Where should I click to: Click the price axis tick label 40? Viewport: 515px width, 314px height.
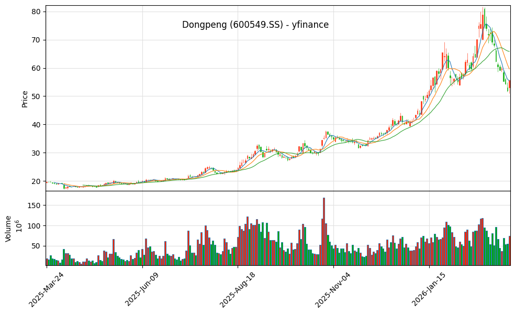pyautogui.click(x=36, y=125)
